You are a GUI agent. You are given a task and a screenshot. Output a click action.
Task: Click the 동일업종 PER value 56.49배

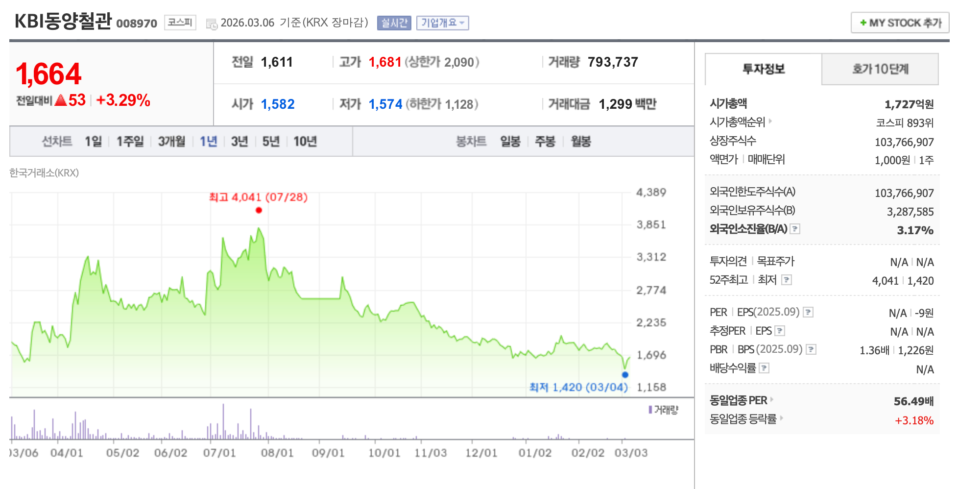pos(914,401)
